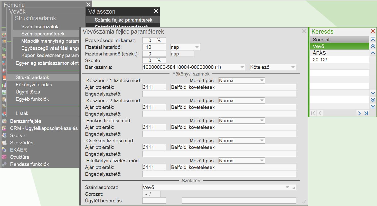The width and height of the screenshot is (377, 206).
Task: Open the Ügyféltörzs menu entry
Action: pyautogui.click(x=28, y=92)
